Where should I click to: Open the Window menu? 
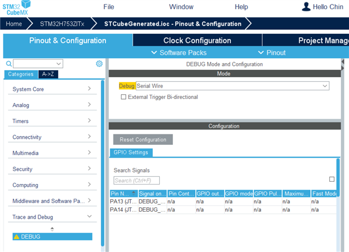(181, 7)
